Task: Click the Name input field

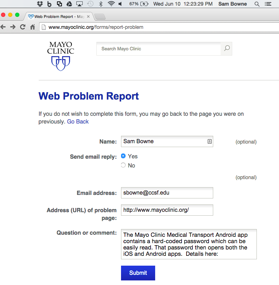Action: click(167, 141)
